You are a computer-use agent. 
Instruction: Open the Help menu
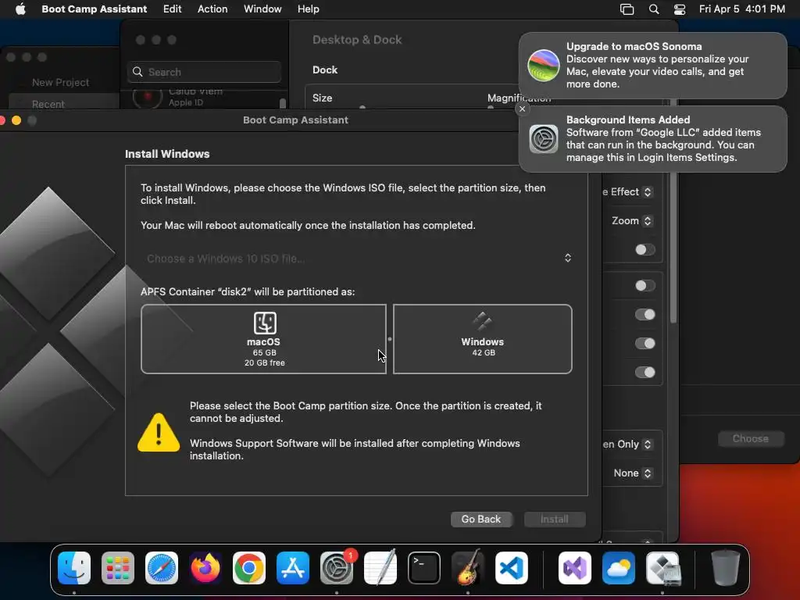[x=308, y=9]
